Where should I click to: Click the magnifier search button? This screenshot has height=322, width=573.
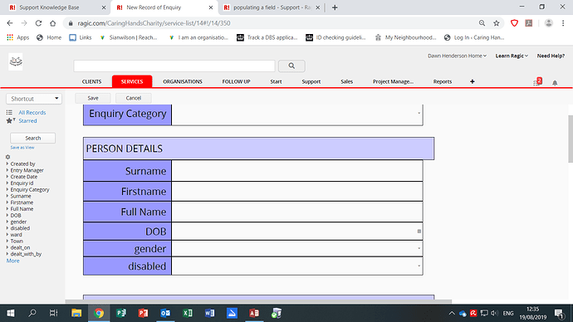point(291,66)
